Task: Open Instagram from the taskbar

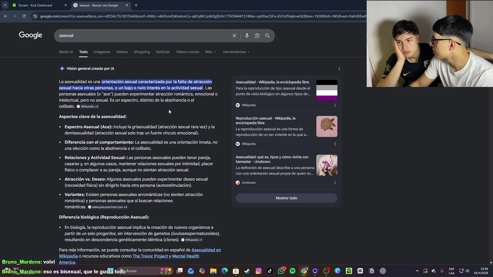Action: coord(258,271)
